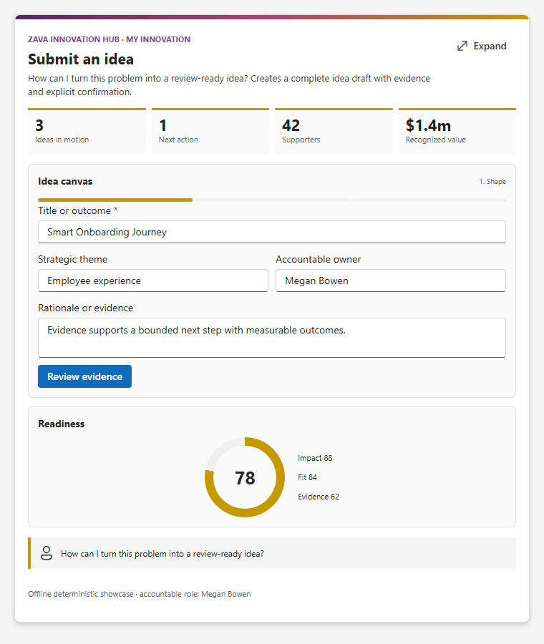Open the Strategic theme field
544x644 pixels.
point(153,280)
